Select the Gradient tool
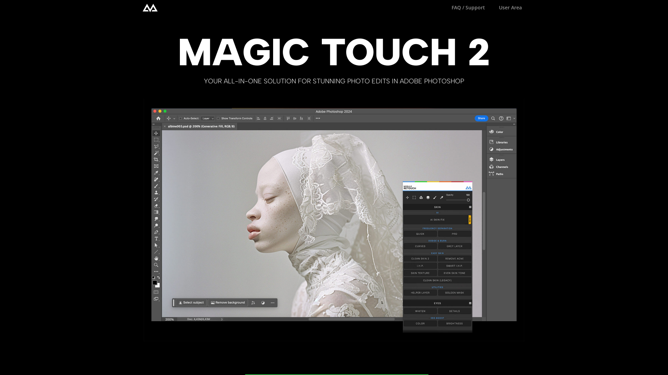Viewport: 668px width, 375px height. (156, 212)
